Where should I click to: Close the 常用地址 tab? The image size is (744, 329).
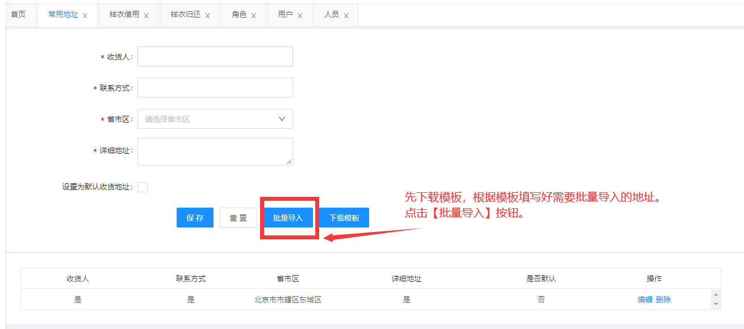point(85,16)
